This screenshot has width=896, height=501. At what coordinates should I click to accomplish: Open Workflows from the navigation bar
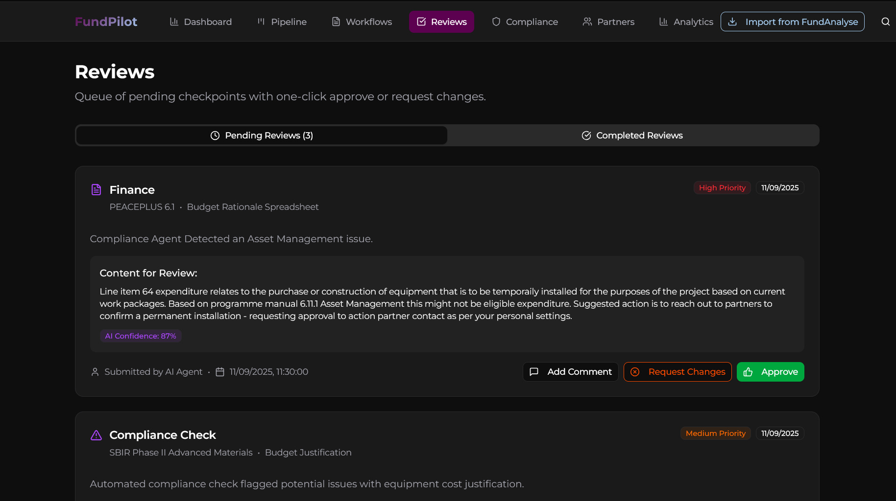coord(362,22)
